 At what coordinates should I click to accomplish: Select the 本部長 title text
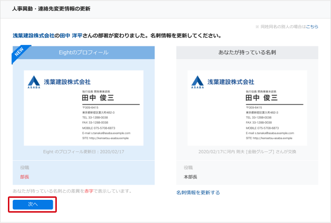click(190, 177)
